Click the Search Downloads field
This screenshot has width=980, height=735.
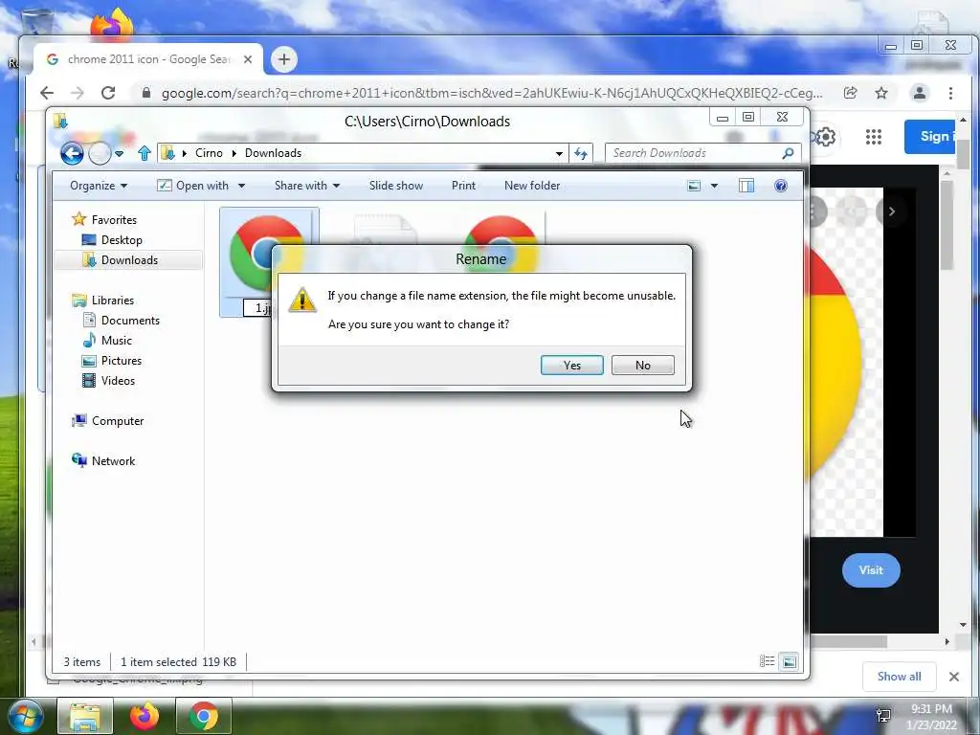pyautogui.click(x=702, y=153)
